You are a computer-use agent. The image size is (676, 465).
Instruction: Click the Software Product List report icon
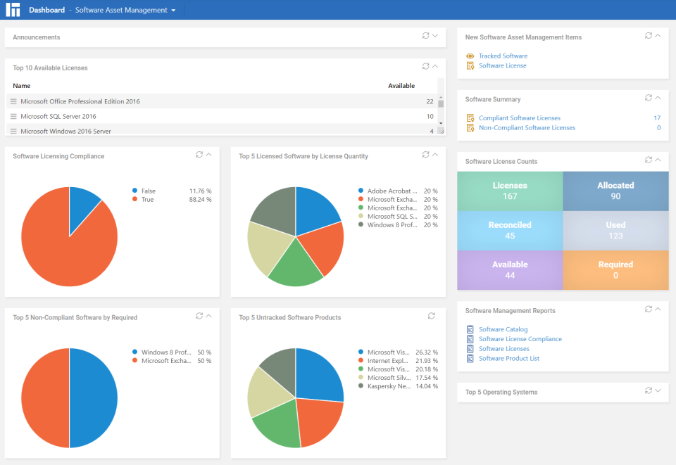[x=470, y=358]
